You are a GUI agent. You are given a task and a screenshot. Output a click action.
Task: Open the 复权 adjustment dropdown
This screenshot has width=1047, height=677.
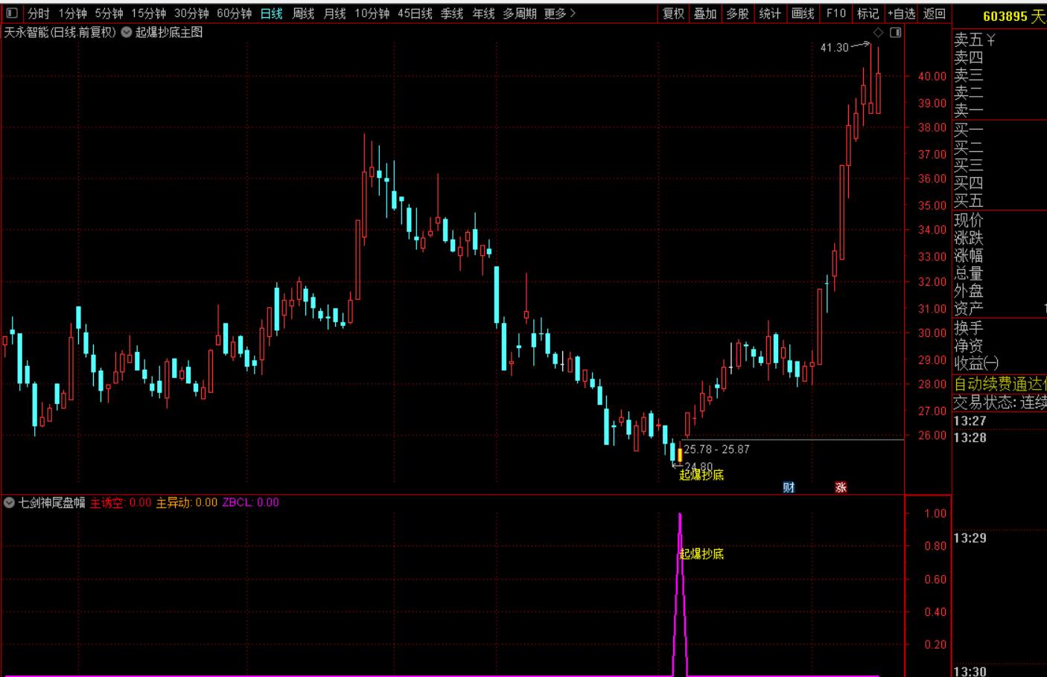point(673,13)
